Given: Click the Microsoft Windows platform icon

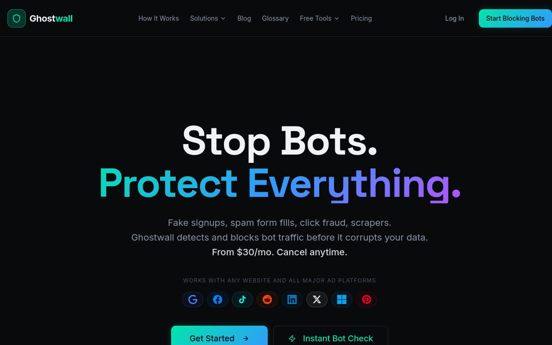Looking at the screenshot, I should (x=342, y=299).
